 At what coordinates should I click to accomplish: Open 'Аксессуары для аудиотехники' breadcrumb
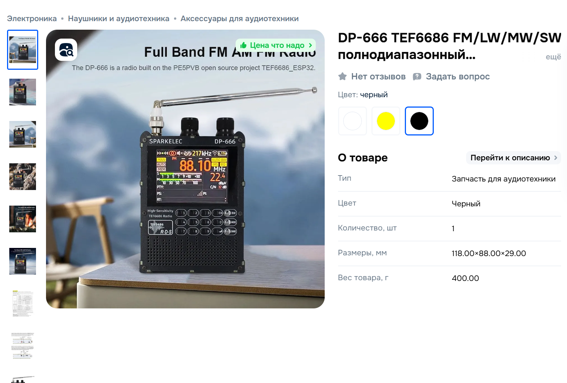(239, 19)
